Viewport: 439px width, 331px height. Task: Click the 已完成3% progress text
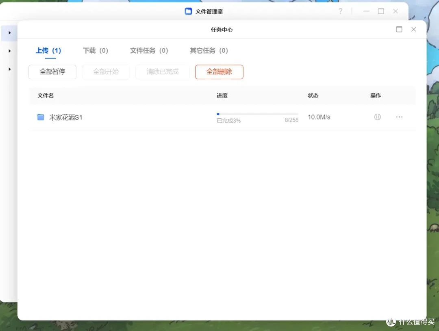[x=229, y=121]
